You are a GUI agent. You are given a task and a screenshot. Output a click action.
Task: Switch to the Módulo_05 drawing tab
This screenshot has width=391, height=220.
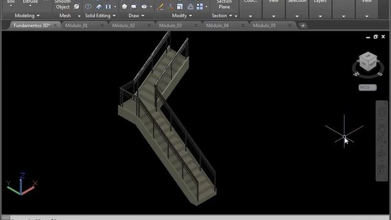tap(265, 26)
